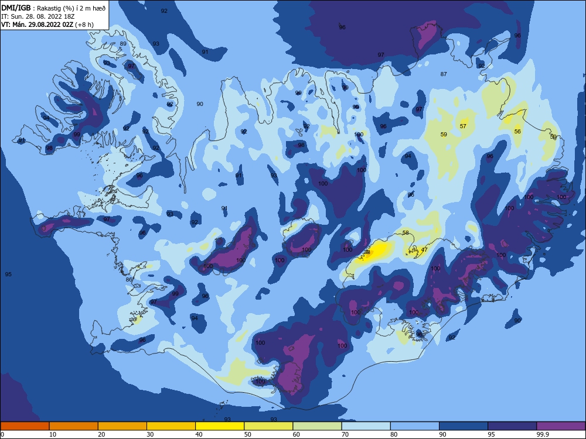Choose the purple above-99.9 legend swatch
Viewport: 586px width, 439px height.
click(x=561, y=426)
